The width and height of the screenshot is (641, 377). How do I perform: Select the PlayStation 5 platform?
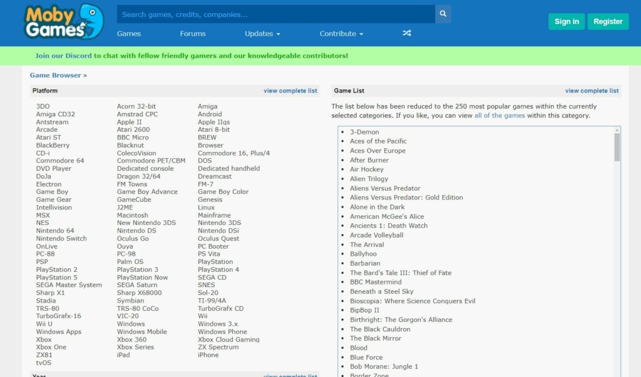[x=56, y=278]
